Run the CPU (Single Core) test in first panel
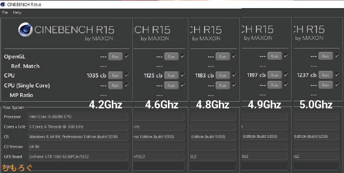Image resolution: width=344 pixels, height=173 pixels. 116,85
